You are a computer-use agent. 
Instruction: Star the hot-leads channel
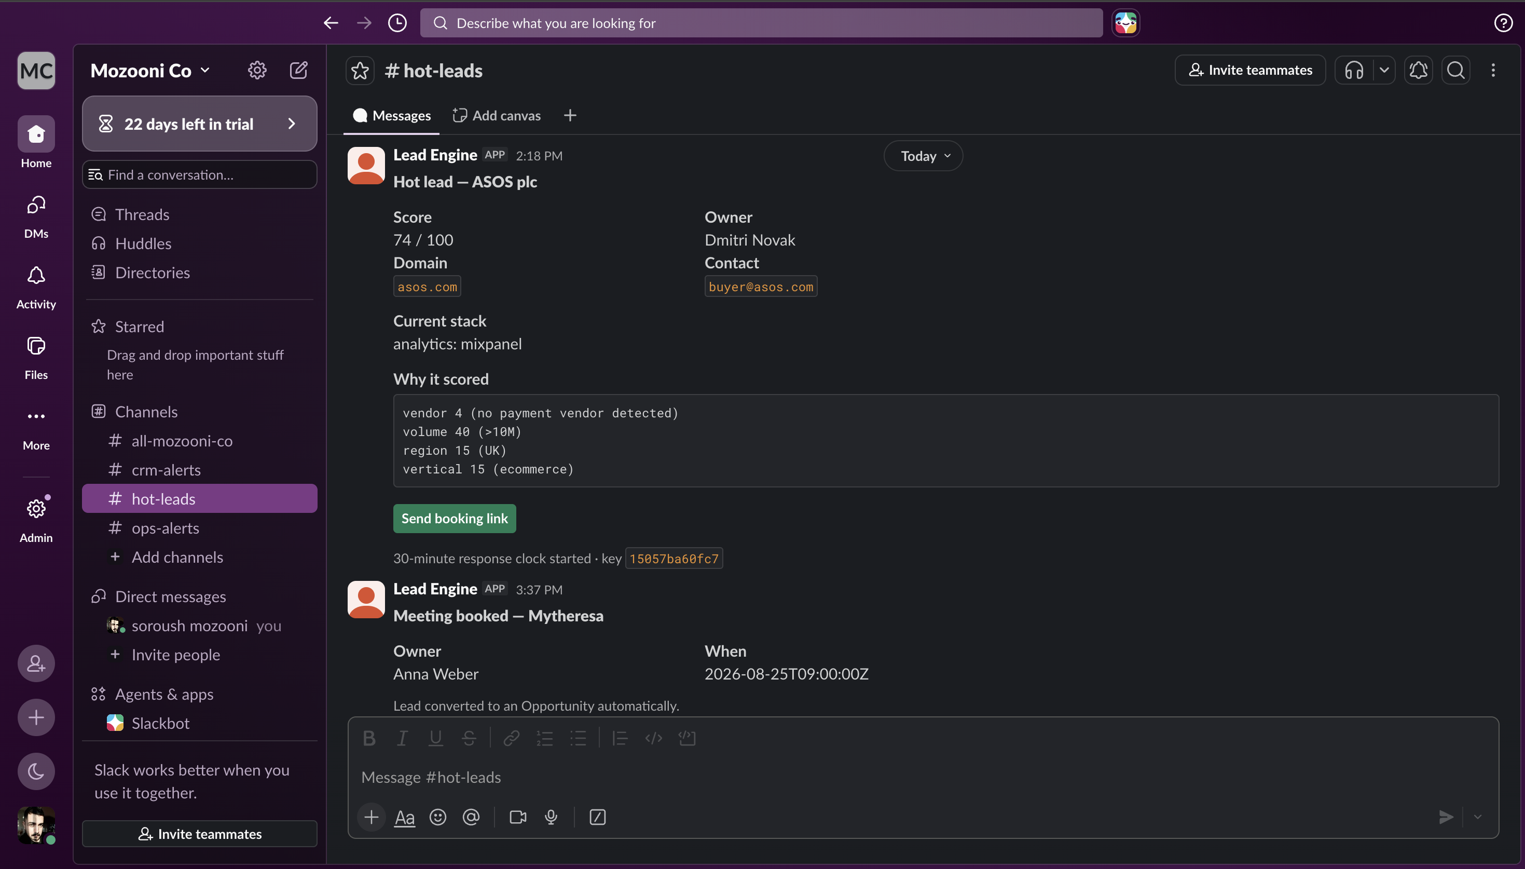pos(360,71)
